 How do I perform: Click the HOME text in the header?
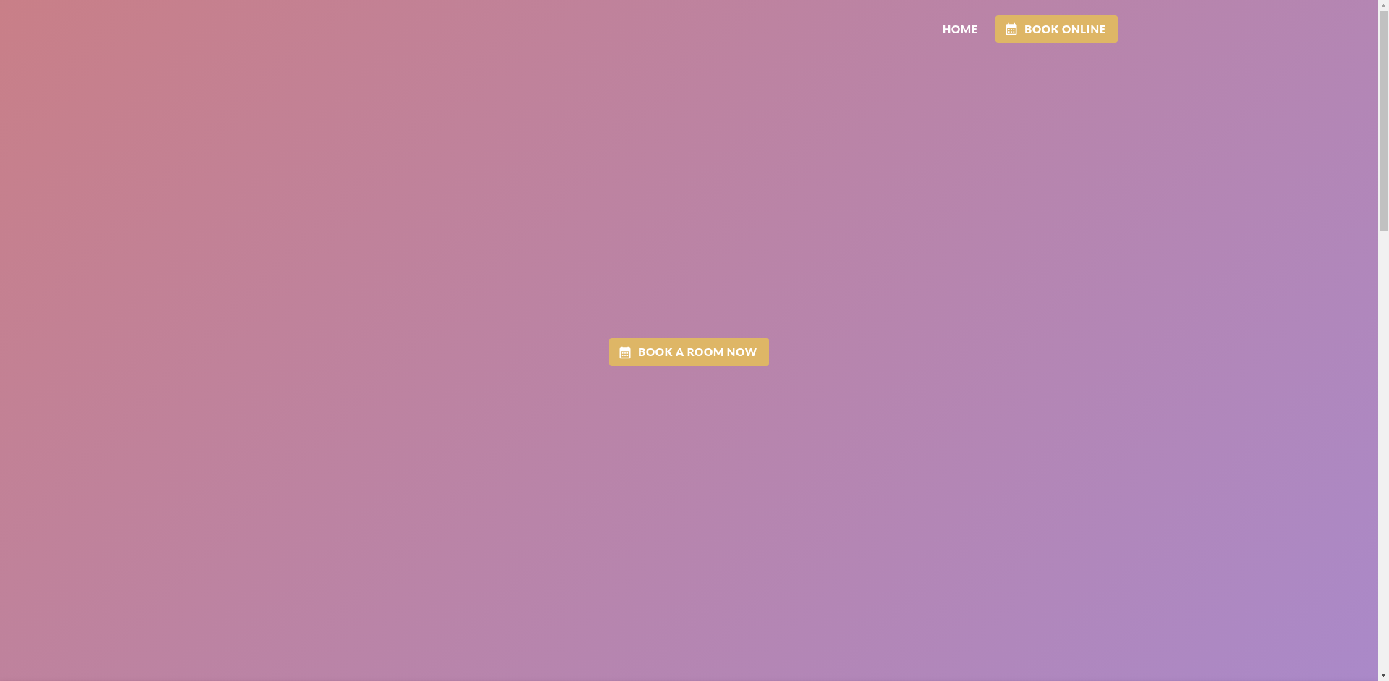959,29
